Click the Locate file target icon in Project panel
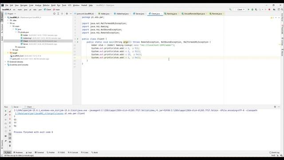This screenshot has width=284, height=160. 54,14
